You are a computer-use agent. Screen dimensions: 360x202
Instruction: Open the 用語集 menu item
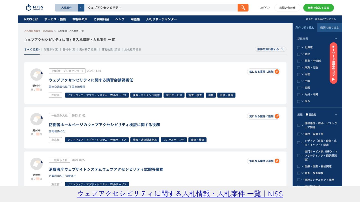point(135,19)
